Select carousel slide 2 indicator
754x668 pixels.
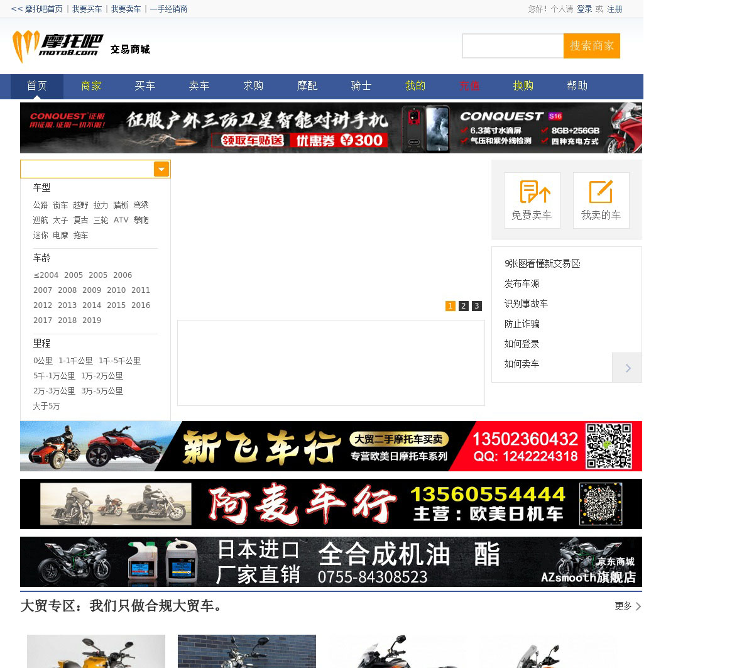click(x=464, y=306)
